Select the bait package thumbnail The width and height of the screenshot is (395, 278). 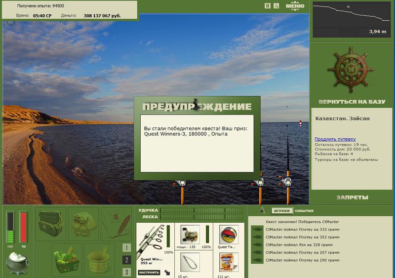pos(229,262)
